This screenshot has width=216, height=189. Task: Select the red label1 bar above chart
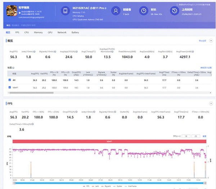109,142
